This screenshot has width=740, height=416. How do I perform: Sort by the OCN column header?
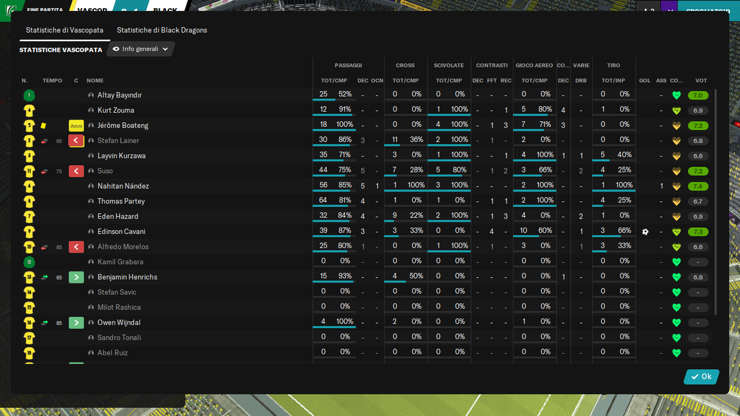point(377,80)
